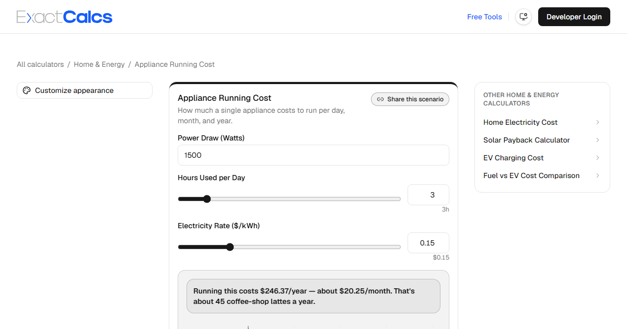Click the 'Electricity Rate ($/kWh)' label
Image resolution: width=627 pixels, height=329 pixels.
click(x=219, y=226)
